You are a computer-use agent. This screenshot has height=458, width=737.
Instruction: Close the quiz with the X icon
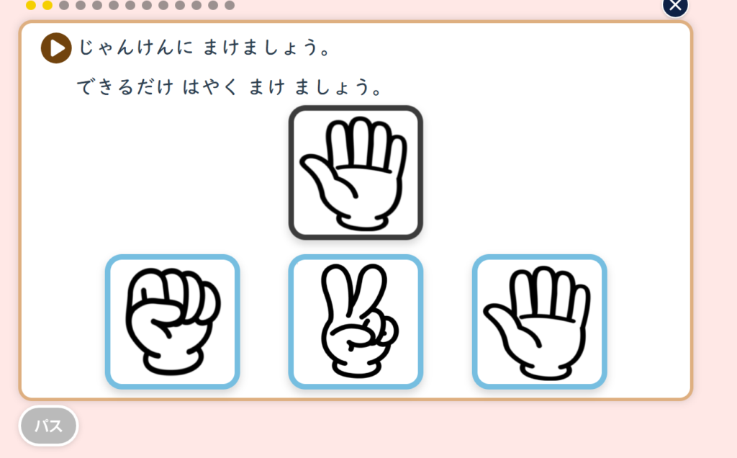tap(675, 5)
